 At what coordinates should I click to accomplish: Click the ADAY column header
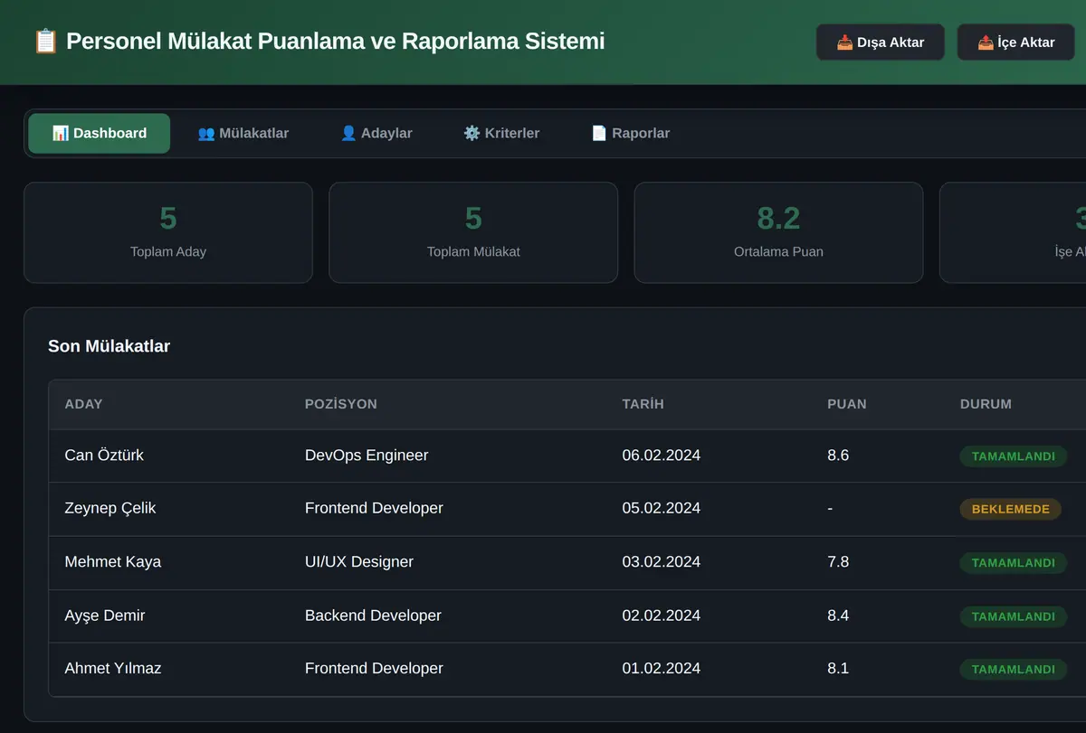(x=84, y=404)
